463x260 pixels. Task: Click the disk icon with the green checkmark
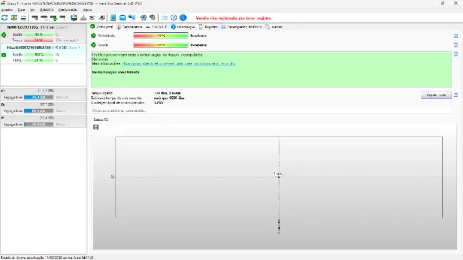coord(54,18)
